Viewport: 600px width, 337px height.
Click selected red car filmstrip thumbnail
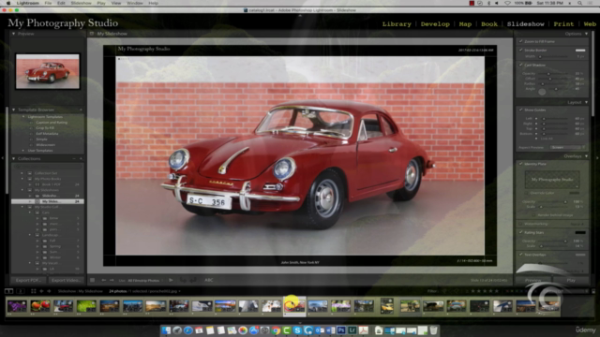point(294,306)
